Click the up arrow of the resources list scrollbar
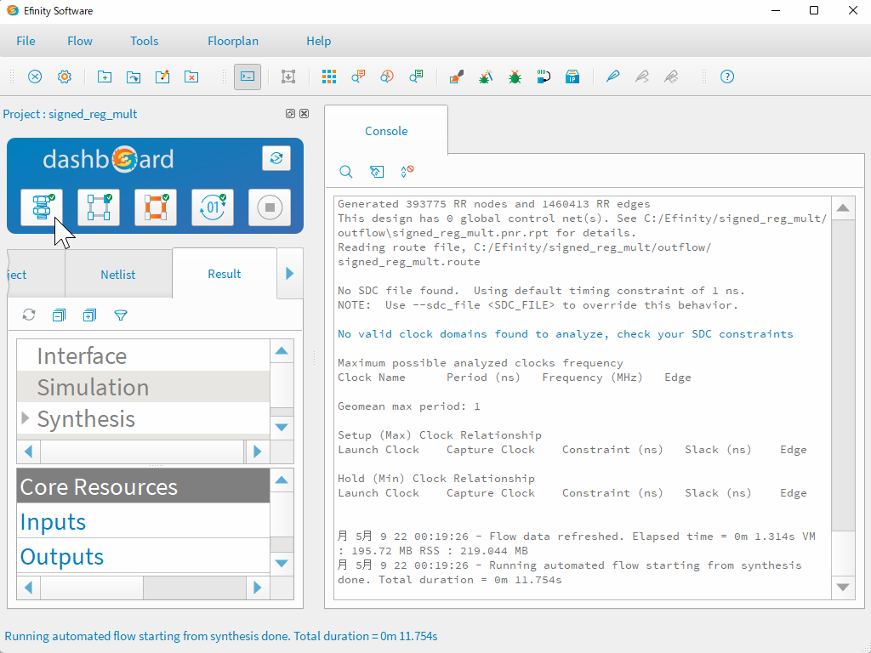This screenshot has width=871, height=653. 282,480
